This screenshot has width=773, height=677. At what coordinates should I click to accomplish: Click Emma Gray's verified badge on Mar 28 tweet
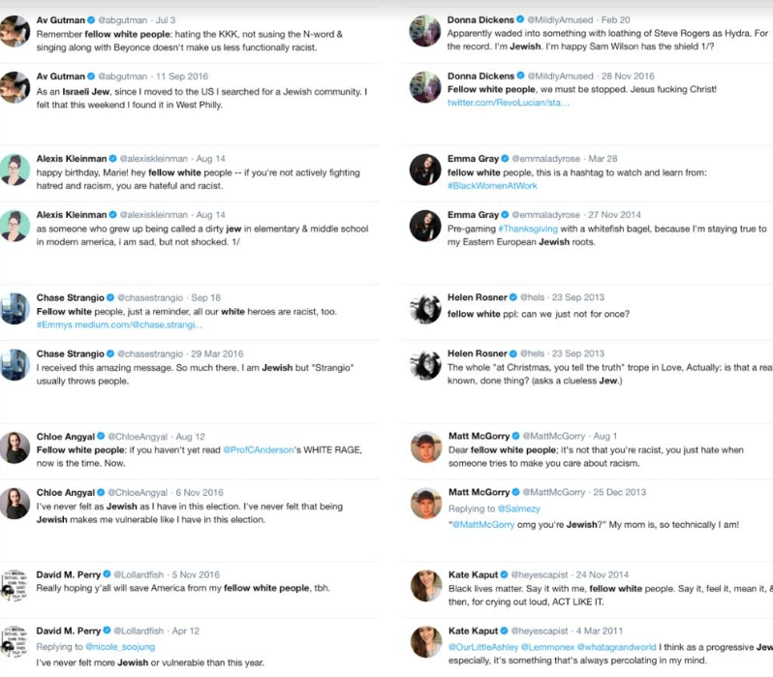506,158
